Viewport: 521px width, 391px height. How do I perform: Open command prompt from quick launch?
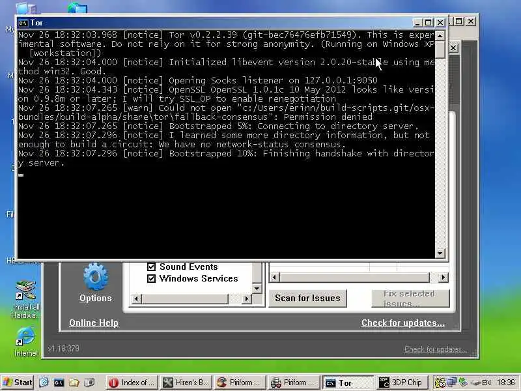tap(59, 383)
